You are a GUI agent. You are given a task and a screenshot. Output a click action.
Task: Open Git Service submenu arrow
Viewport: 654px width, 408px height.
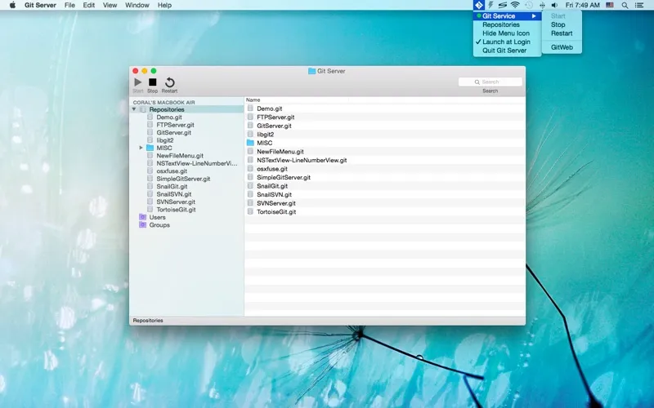coord(534,16)
